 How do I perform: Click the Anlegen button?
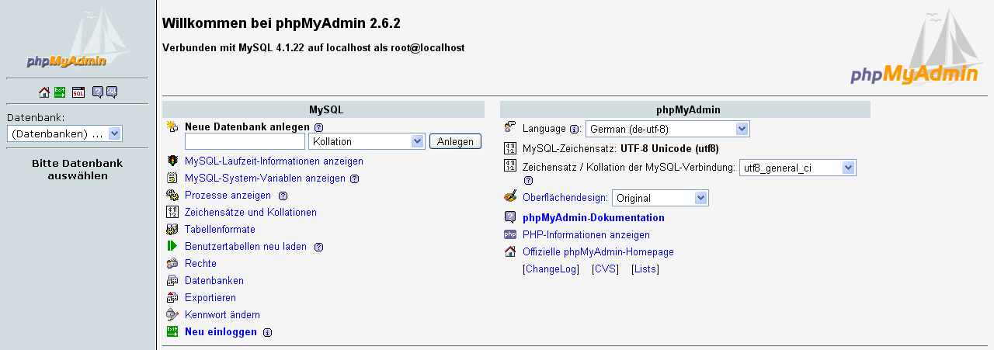pos(455,141)
